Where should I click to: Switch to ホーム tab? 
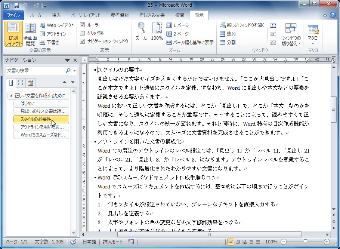pyautogui.click(x=35, y=15)
